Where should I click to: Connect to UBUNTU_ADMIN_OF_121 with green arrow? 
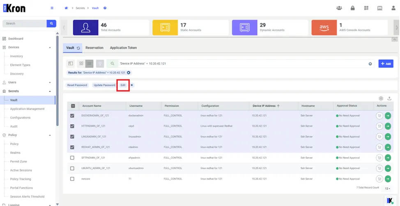(388, 168)
